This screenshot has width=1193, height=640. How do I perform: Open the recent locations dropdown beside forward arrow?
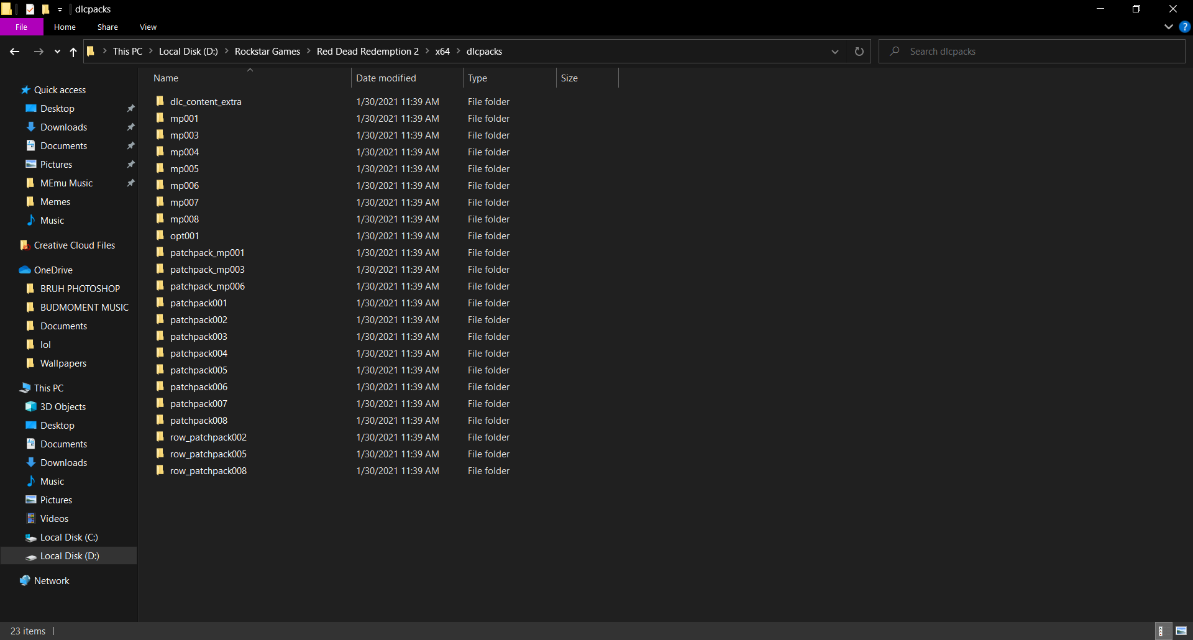[57, 52]
